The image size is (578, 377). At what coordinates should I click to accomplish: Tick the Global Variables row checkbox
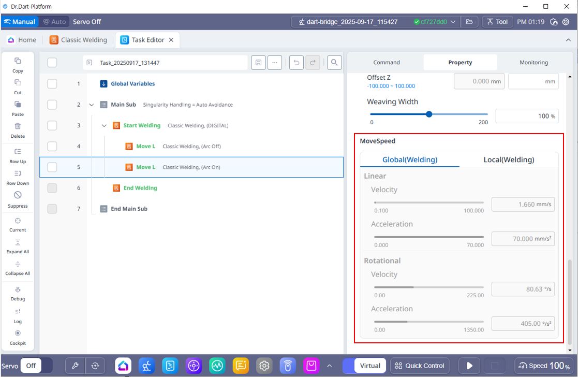click(52, 84)
